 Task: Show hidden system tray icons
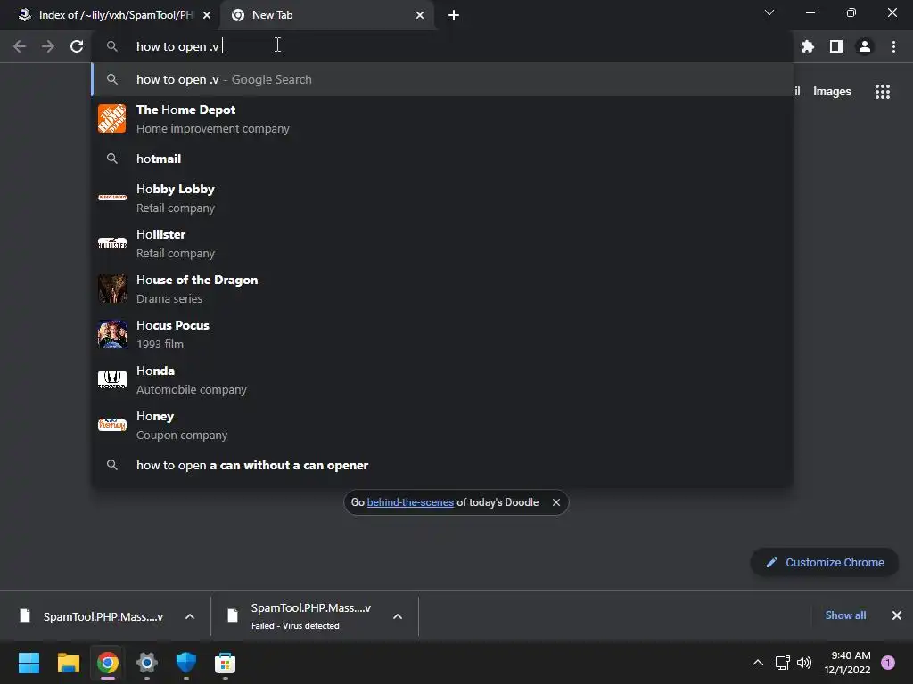click(758, 663)
